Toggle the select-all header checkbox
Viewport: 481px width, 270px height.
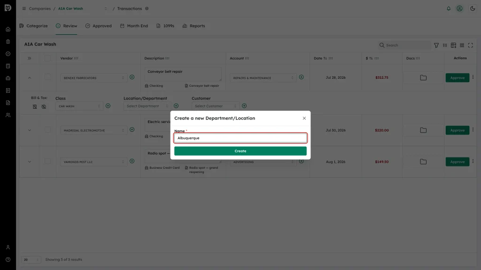tap(47, 58)
